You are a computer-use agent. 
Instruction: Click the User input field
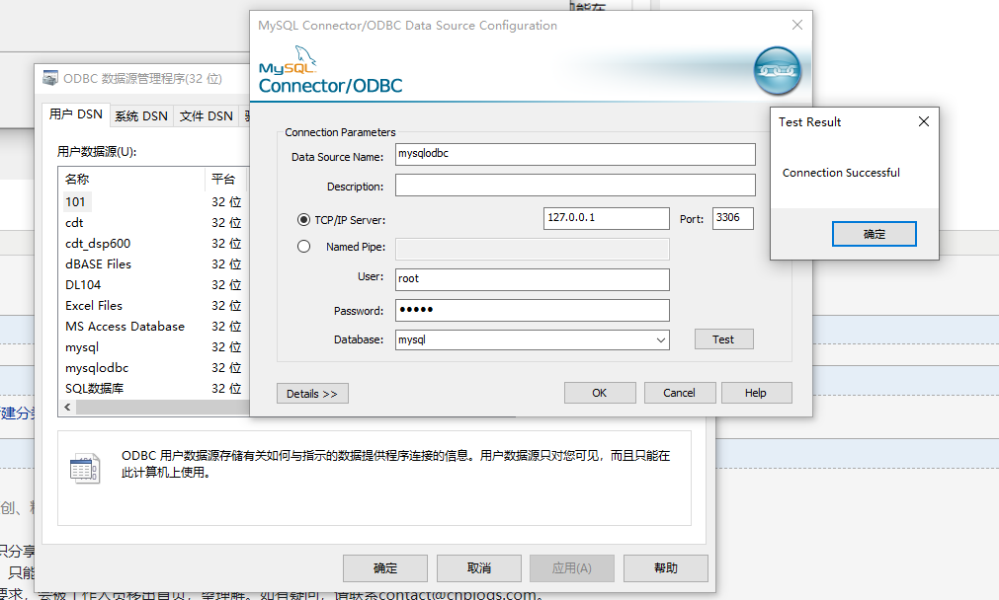pos(532,279)
